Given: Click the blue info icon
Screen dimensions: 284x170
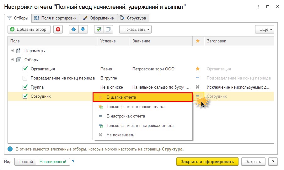Looking at the screenshot, I should click(10, 149).
